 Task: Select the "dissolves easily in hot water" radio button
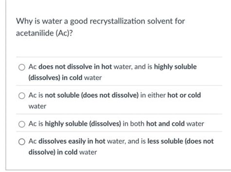(x=22, y=141)
